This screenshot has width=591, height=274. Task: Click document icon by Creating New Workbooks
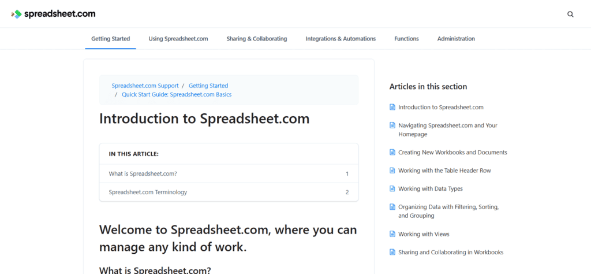(x=392, y=153)
